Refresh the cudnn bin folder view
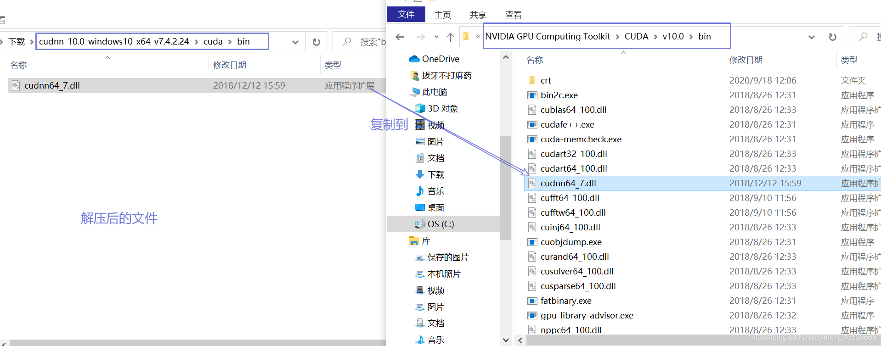This screenshot has height=346, width=881. tap(316, 42)
